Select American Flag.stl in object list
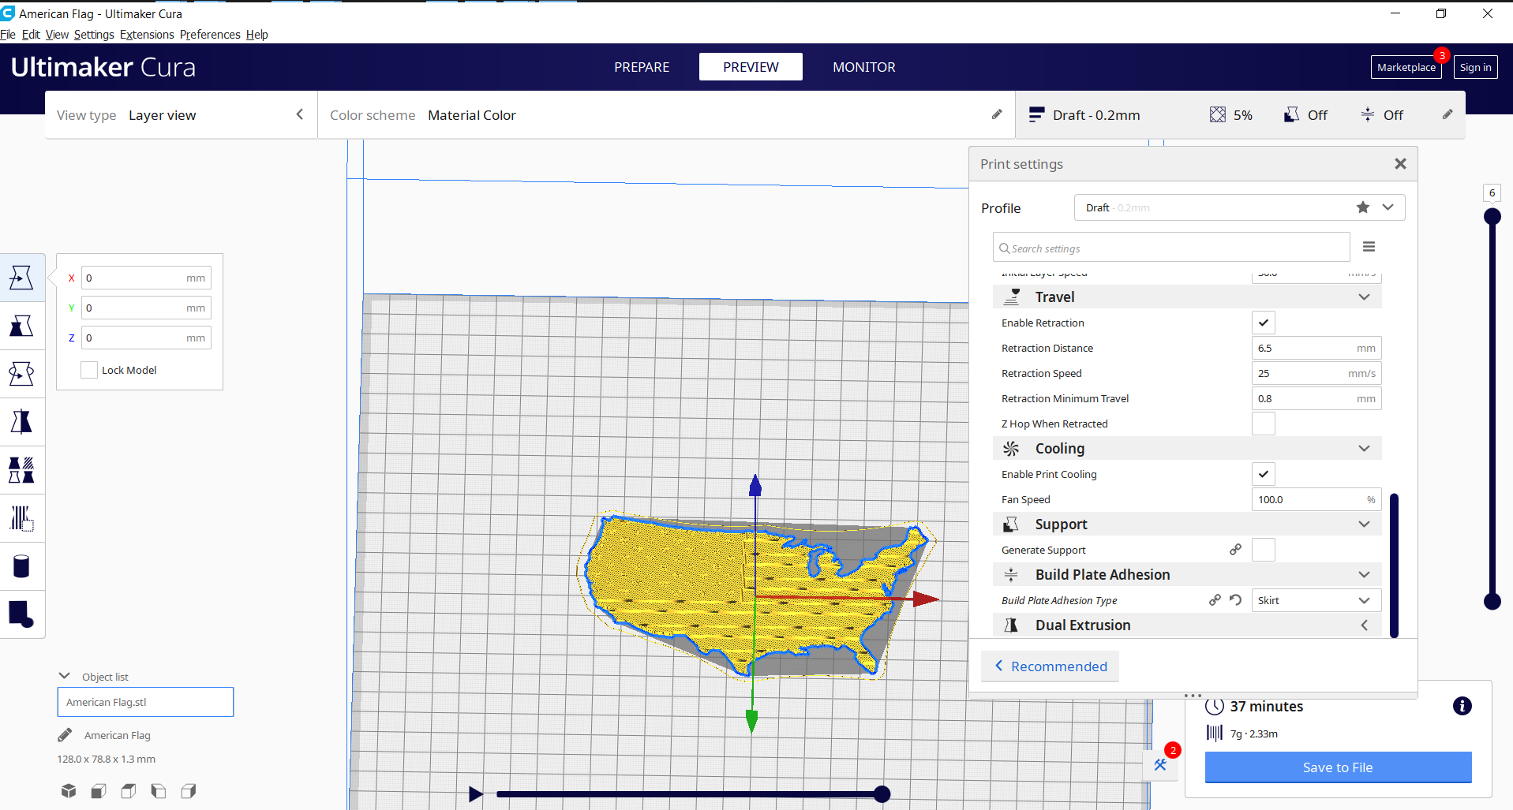1513x810 pixels. click(x=145, y=702)
